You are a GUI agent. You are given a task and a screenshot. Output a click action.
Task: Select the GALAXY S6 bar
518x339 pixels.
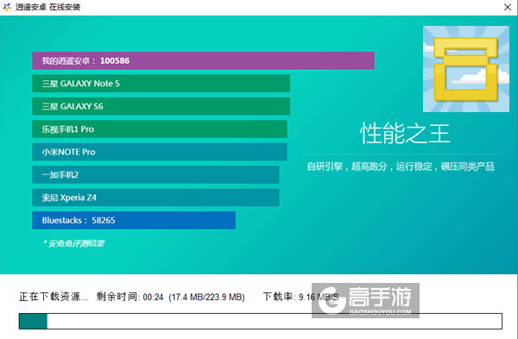[161, 106]
